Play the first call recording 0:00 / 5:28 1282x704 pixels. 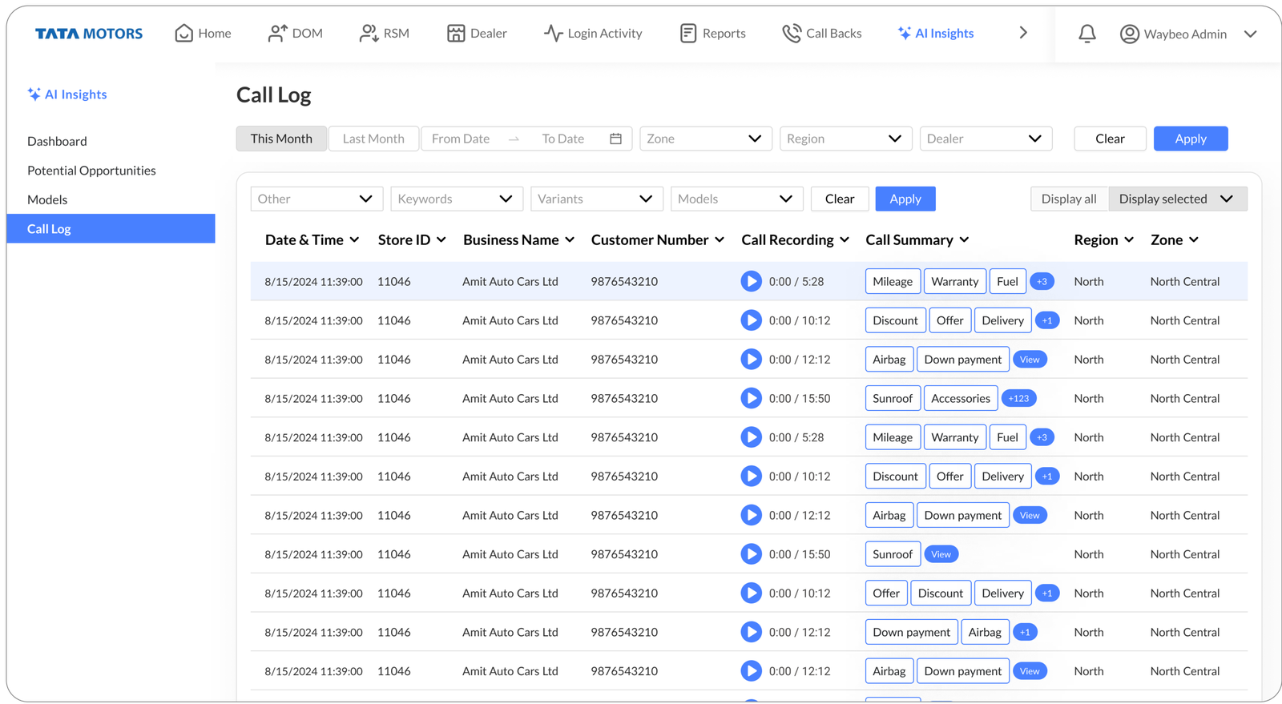tap(751, 281)
